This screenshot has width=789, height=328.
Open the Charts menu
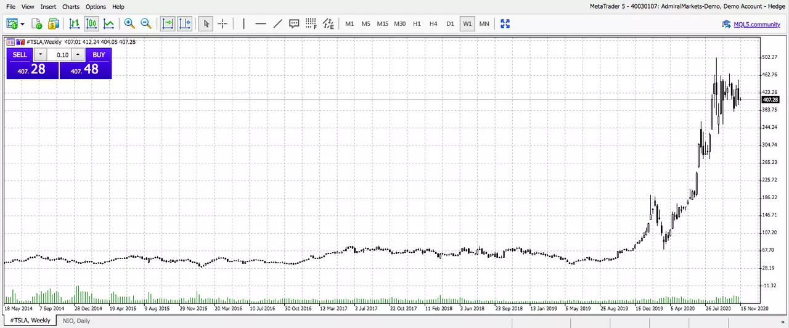[71, 7]
